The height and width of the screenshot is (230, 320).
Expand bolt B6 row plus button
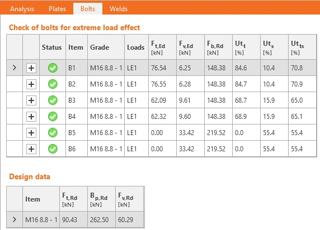point(31,149)
